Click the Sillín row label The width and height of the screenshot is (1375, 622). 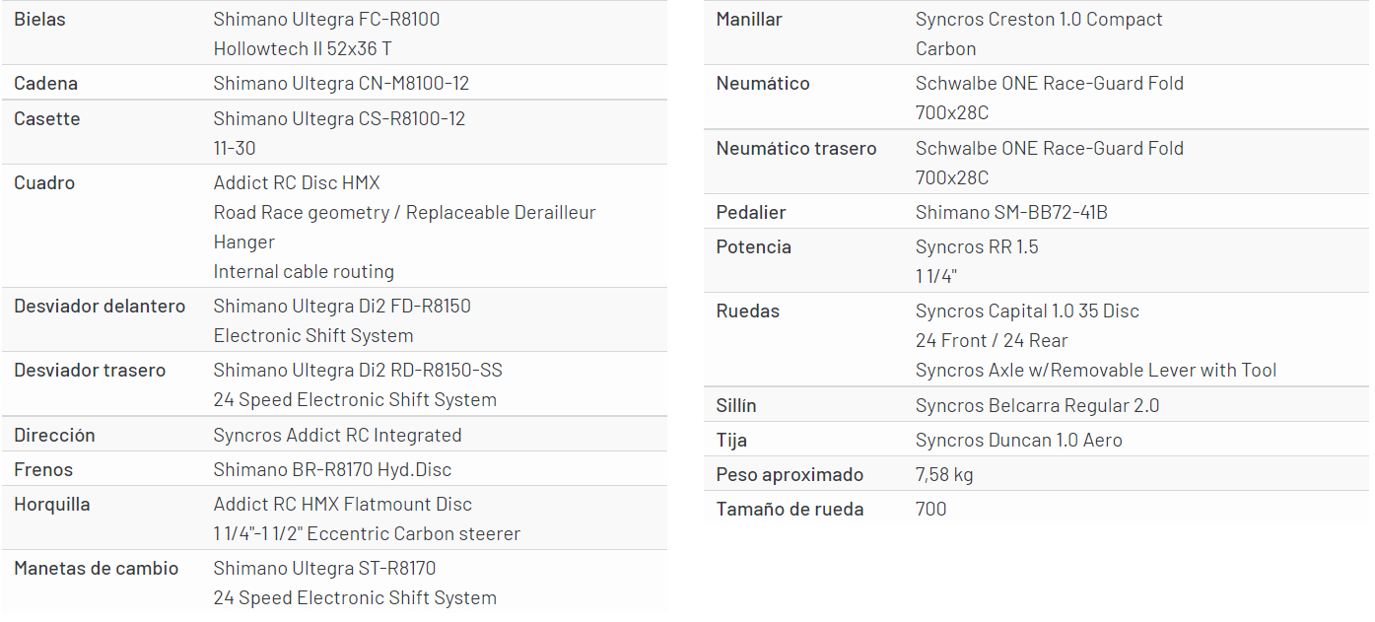click(736, 405)
